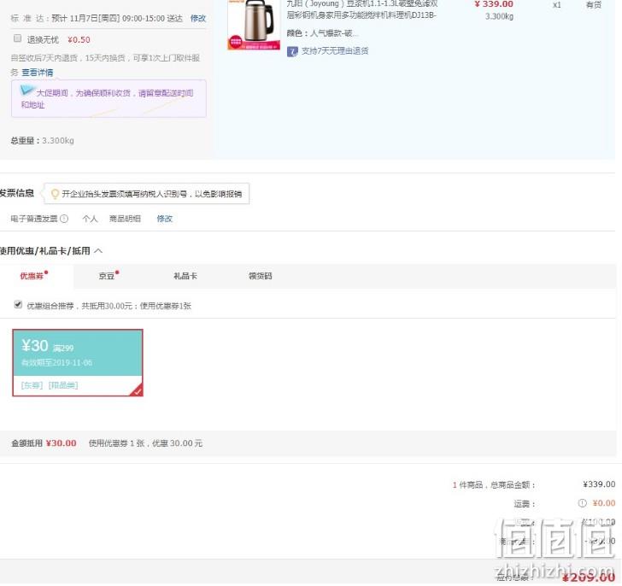Deselect the ¥30 满299 coupon card
Viewport: 622px width, 586px height.
[78, 362]
